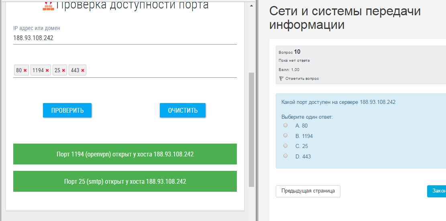Click the Выберите один ответ label
The image size is (446, 221).
(307, 117)
